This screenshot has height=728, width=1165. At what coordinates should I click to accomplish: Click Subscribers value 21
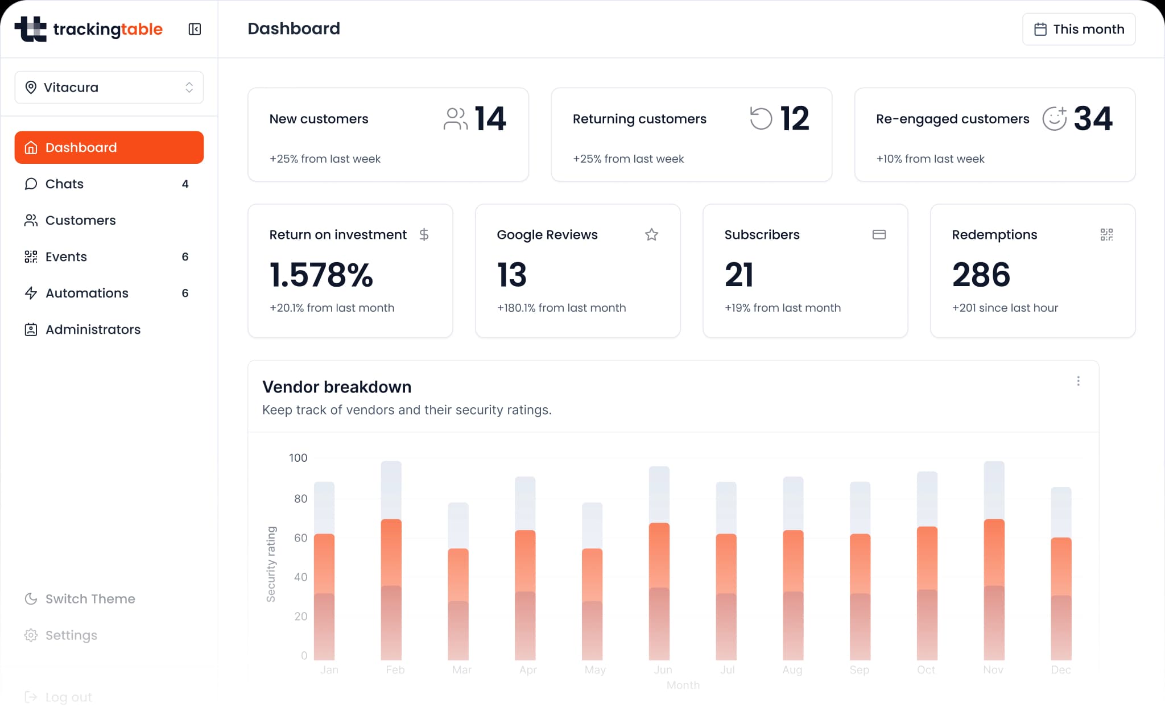click(x=739, y=275)
